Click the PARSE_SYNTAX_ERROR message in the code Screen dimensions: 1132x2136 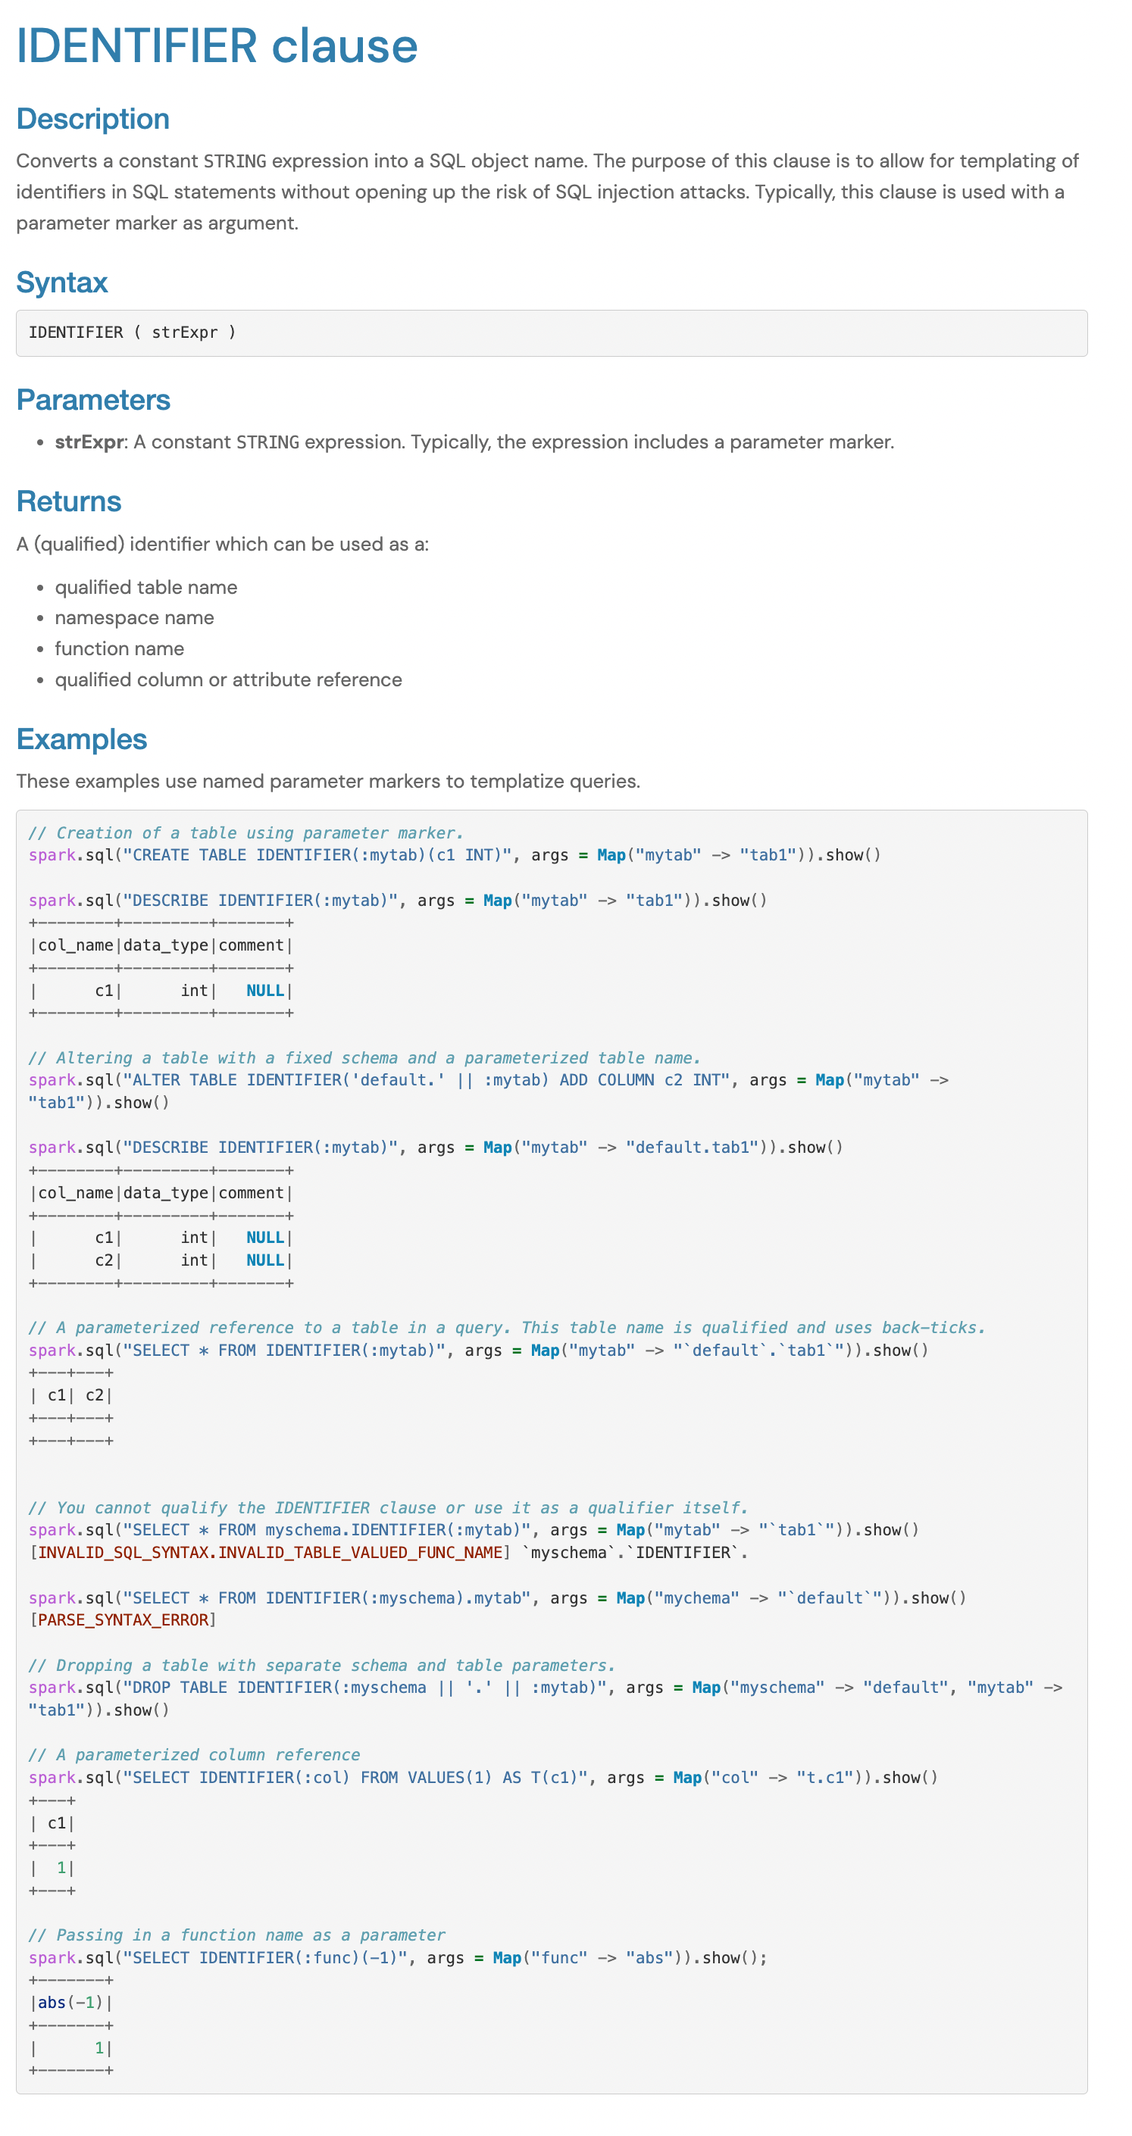pos(123,1619)
